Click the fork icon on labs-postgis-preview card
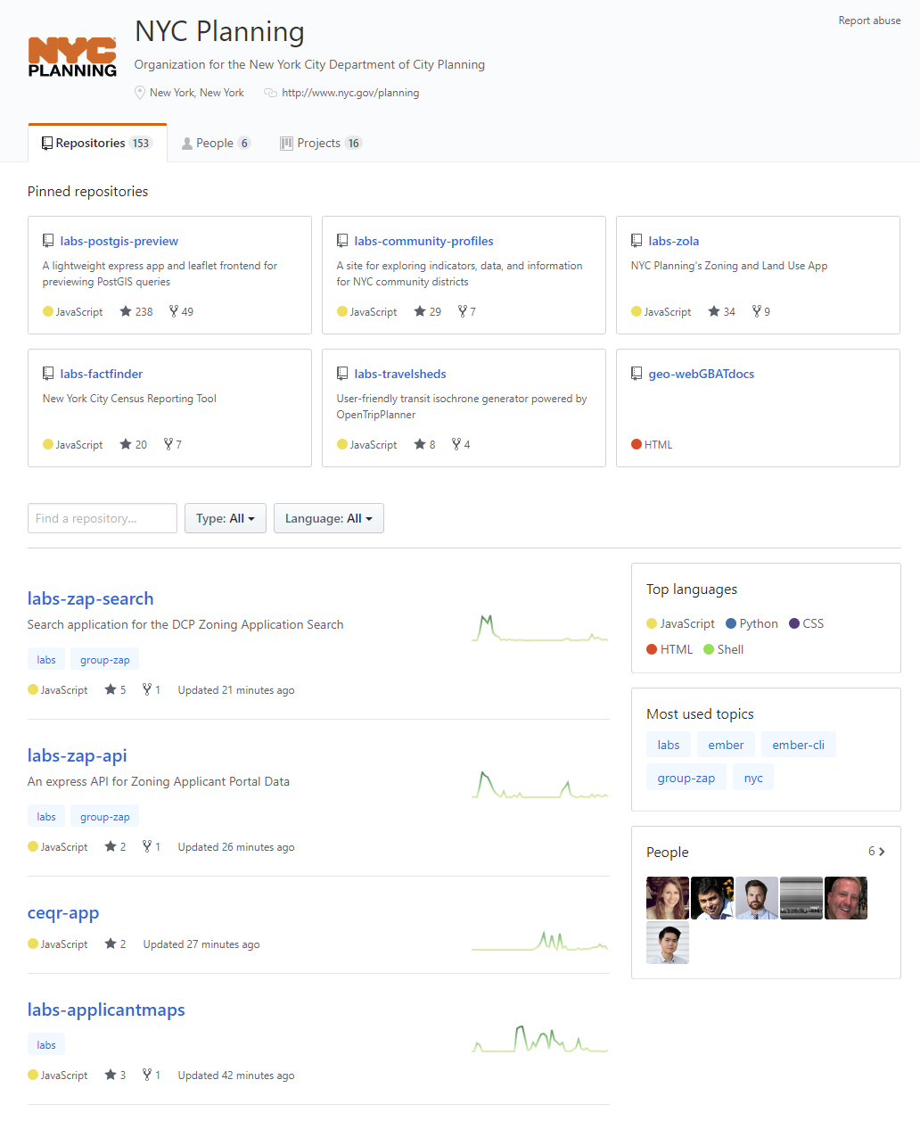Image resolution: width=920 pixels, height=1121 pixels. (174, 311)
